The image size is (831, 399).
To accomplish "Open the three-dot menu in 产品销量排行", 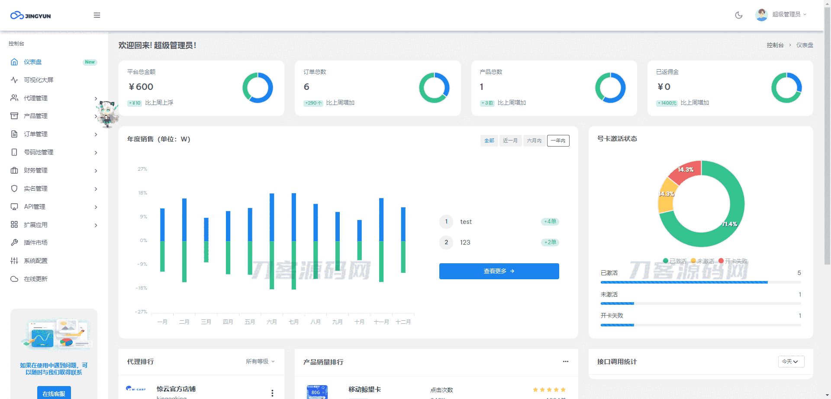I will click(x=565, y=361).
